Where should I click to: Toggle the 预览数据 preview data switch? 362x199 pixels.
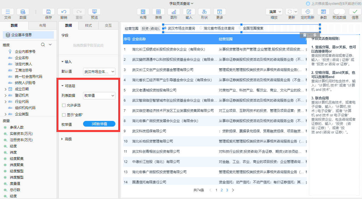339,12
